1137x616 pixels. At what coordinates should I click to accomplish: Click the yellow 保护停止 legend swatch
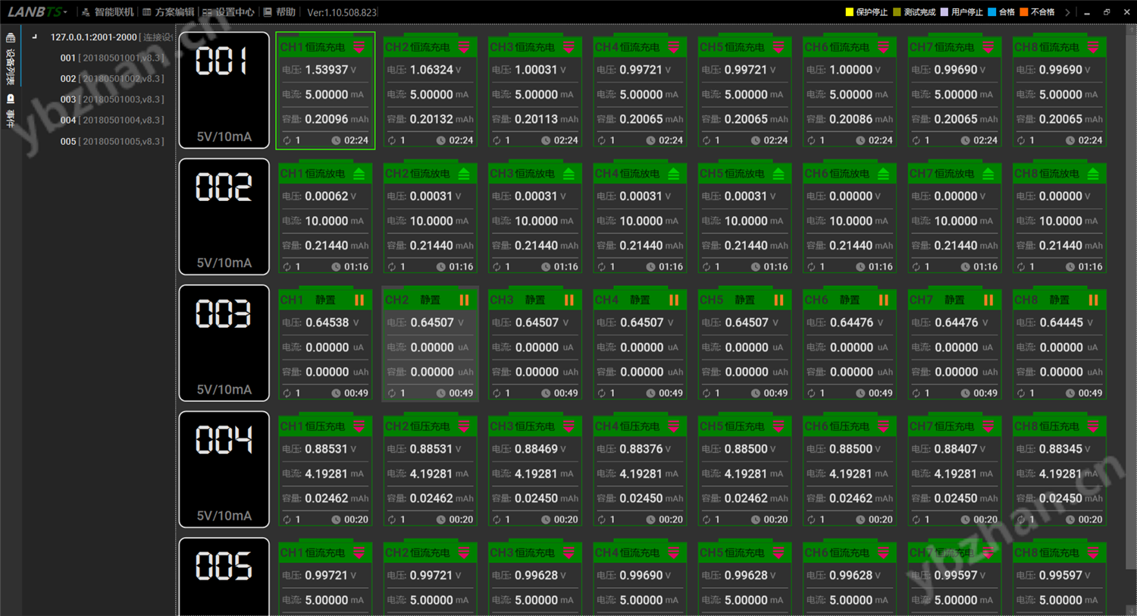click(x=849, y=12)
